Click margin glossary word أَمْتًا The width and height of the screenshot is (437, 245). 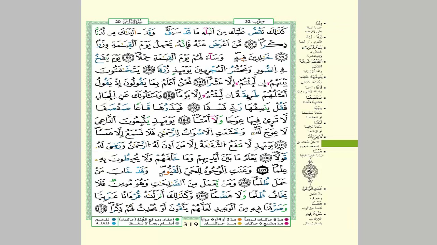pos(318,122)
